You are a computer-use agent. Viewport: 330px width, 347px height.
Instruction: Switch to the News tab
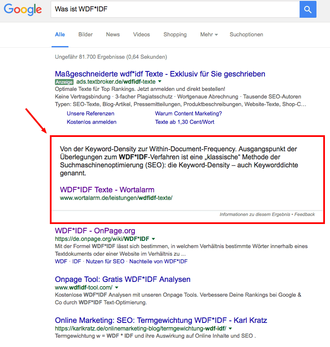coord(113,35)
